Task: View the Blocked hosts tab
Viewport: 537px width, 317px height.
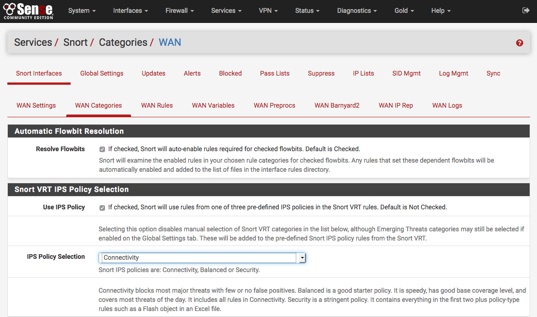Action: pos(230,73)
